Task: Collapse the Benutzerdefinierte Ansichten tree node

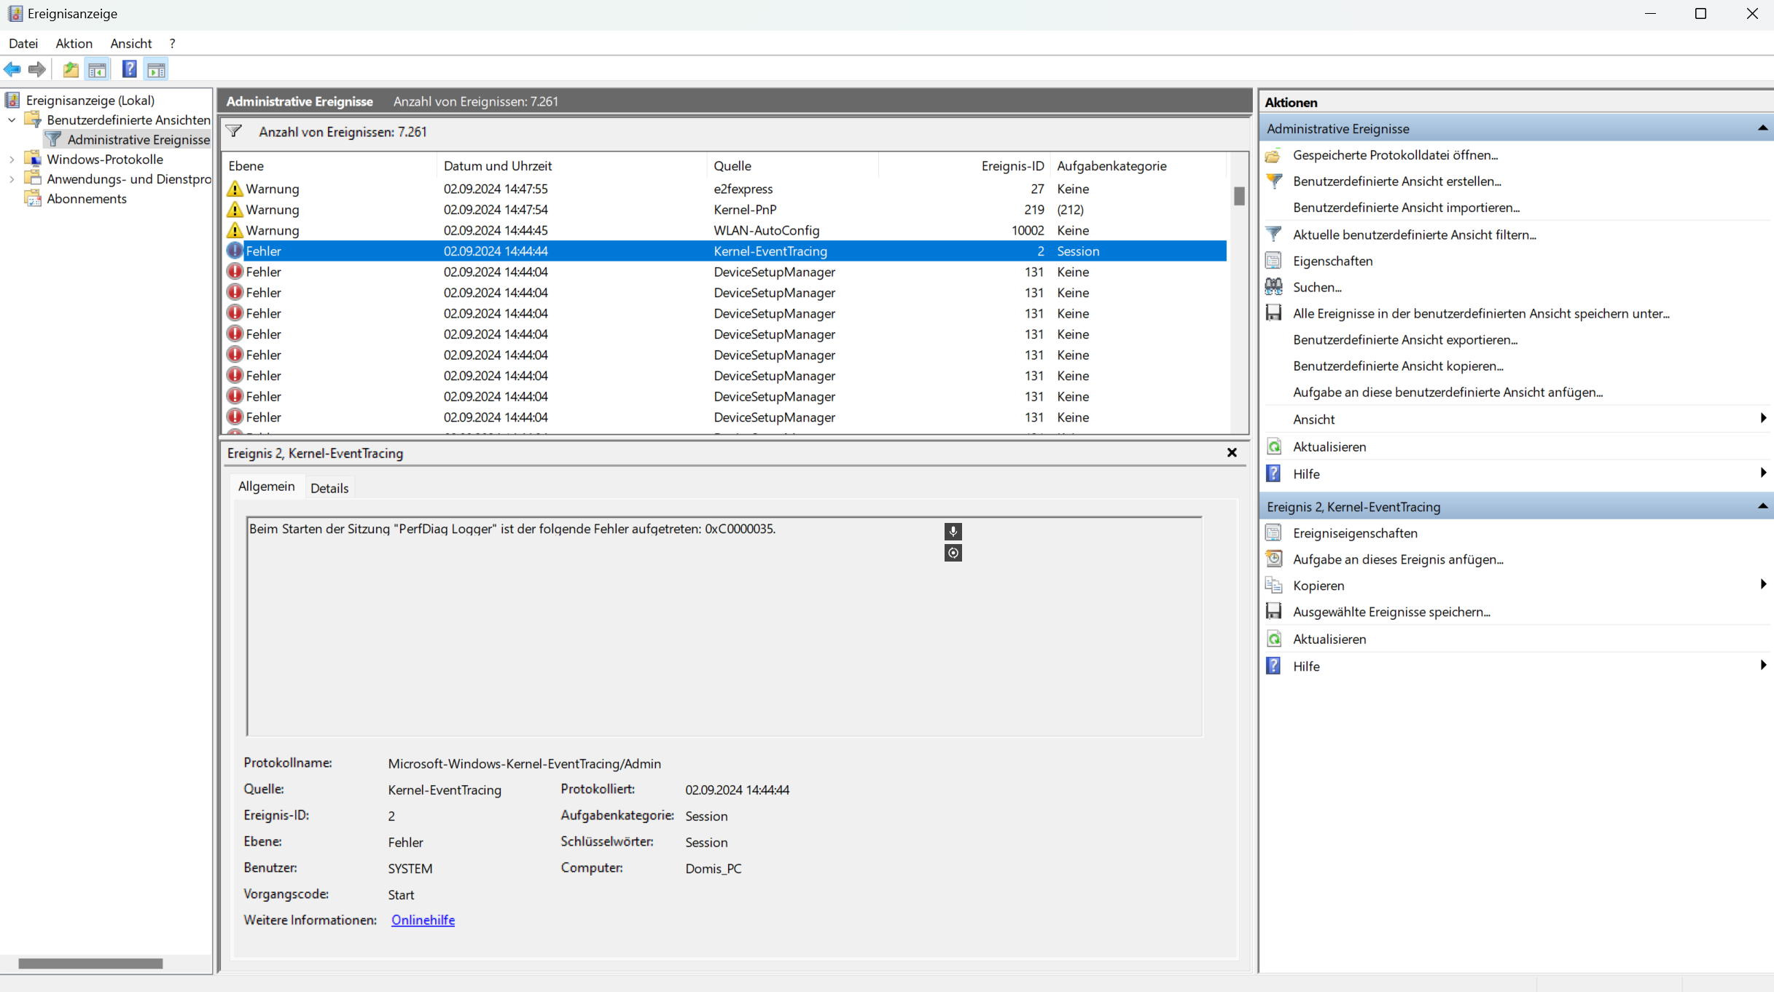Action: (x=12, y=119)
